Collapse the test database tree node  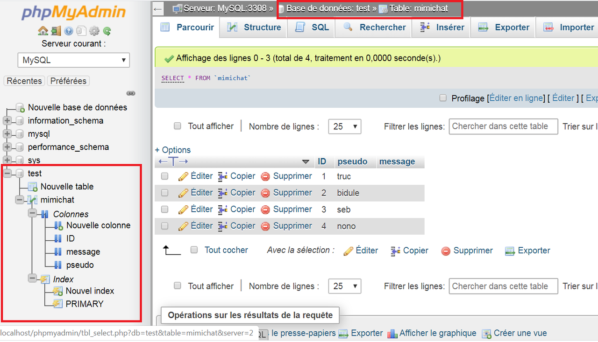(8, 173)
